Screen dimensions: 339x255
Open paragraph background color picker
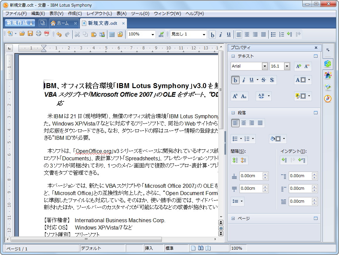click(284, 139)
